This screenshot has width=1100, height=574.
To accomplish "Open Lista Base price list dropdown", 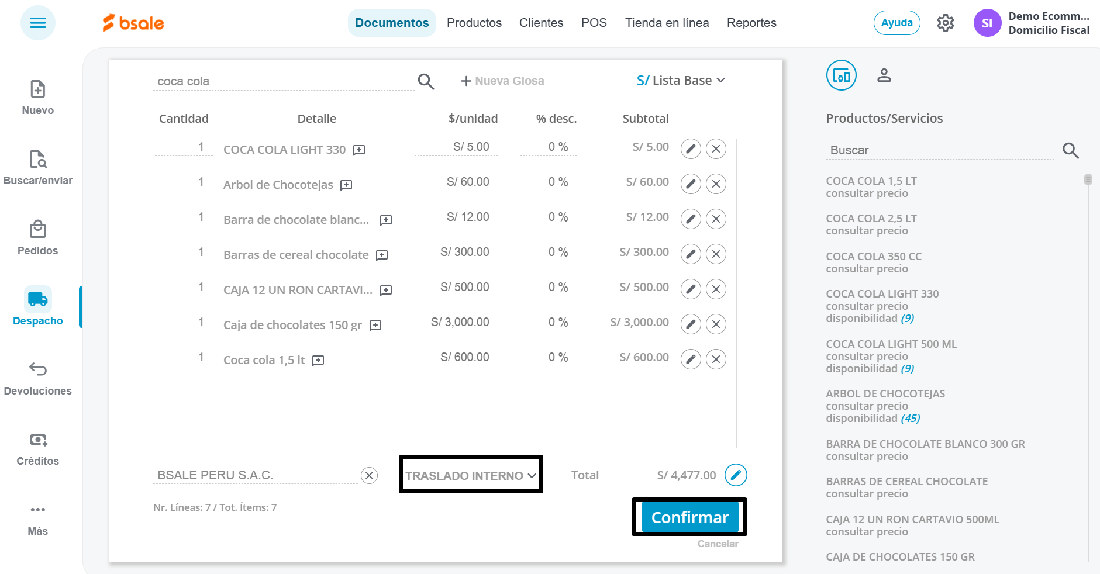I will coord(681,81).
